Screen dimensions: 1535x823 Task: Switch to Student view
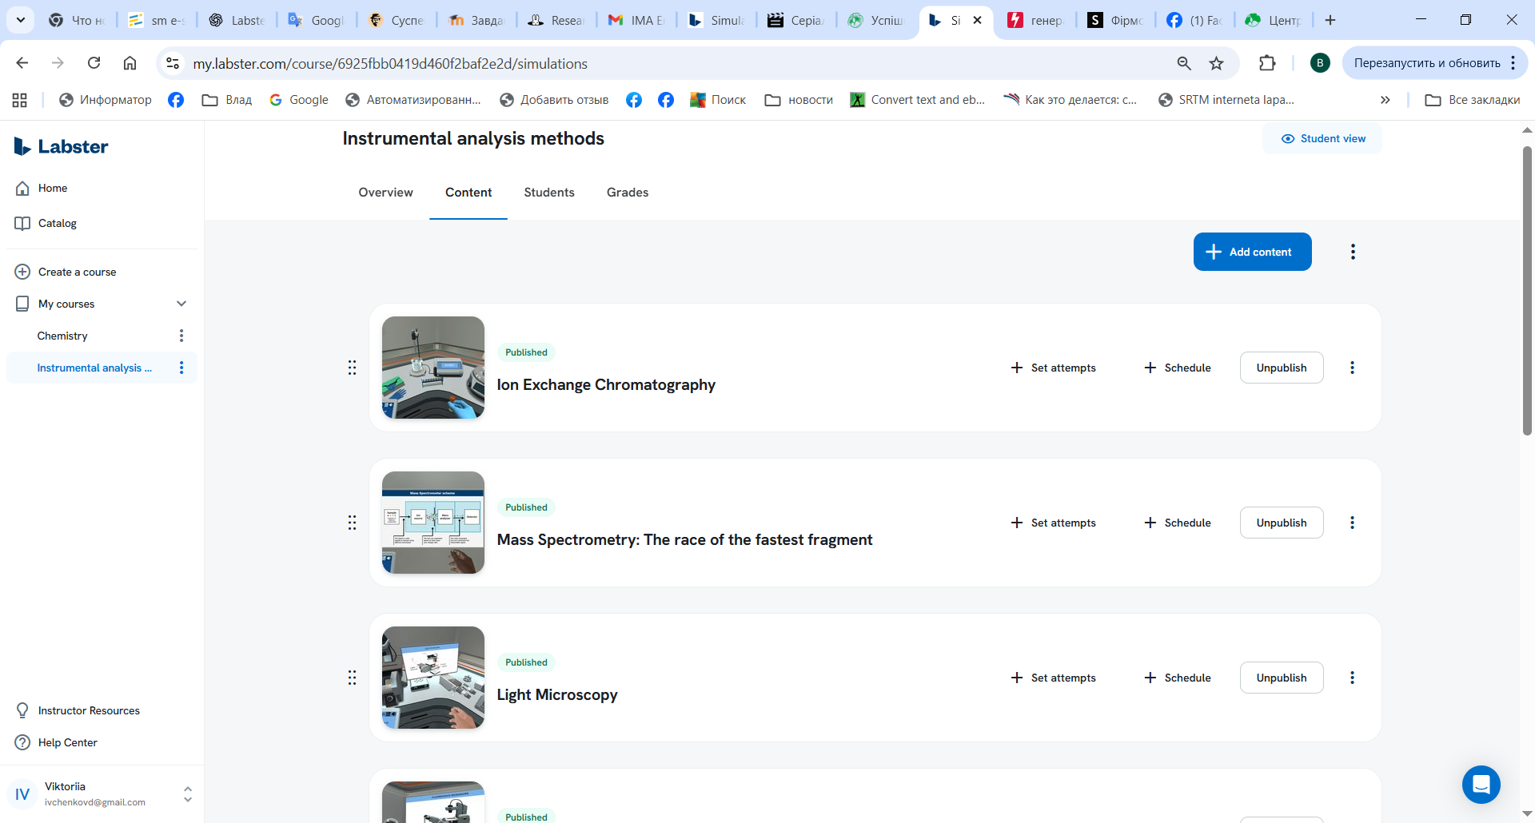[x=1322, y=138]
